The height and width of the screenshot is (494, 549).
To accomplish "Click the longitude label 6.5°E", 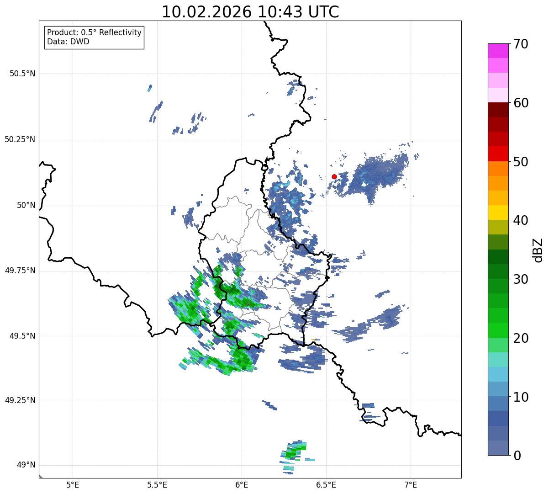I will (326, 485).
